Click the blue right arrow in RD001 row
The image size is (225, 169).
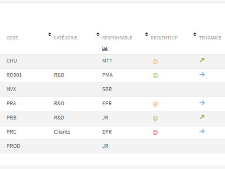(202, 74)
